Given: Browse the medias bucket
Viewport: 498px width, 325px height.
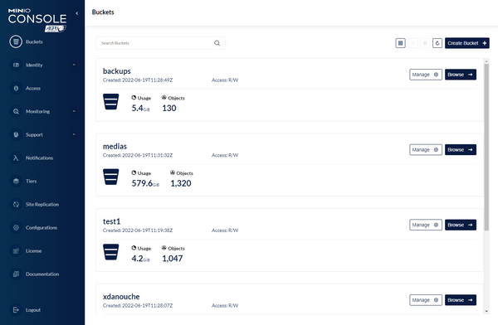Looking at the screenshot, I should 460,150.
